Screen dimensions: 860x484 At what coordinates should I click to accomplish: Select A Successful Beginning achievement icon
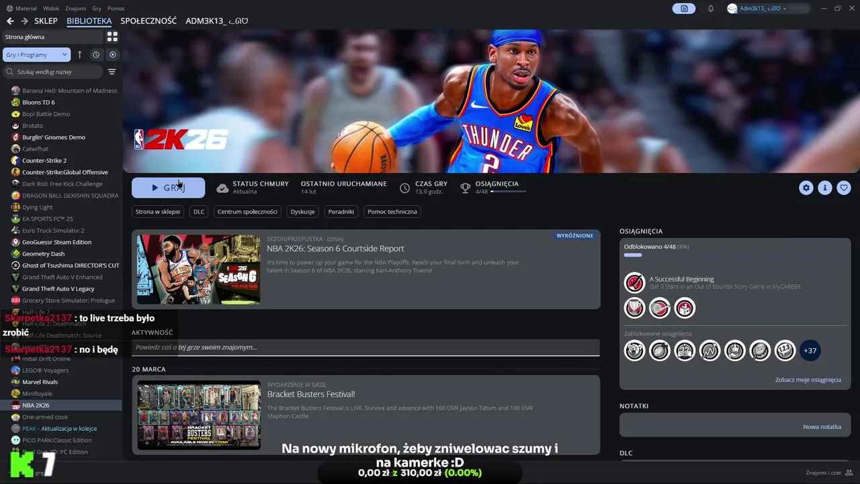(634, 282)
